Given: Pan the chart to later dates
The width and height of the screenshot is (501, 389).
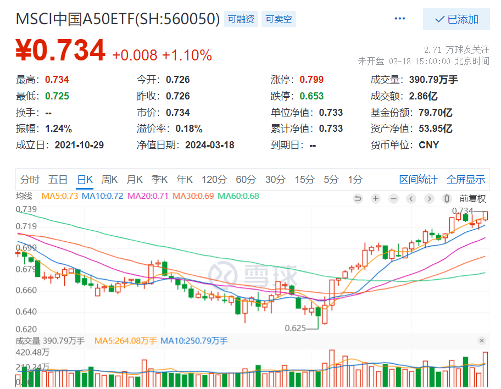Looking at the screenshot, I should [x=429, y=198].
